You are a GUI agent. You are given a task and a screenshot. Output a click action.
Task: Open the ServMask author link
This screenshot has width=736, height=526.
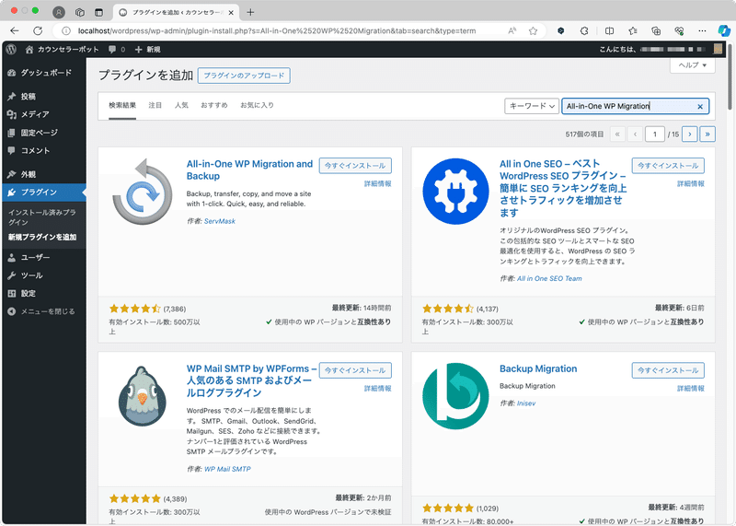tap(220, 221)
